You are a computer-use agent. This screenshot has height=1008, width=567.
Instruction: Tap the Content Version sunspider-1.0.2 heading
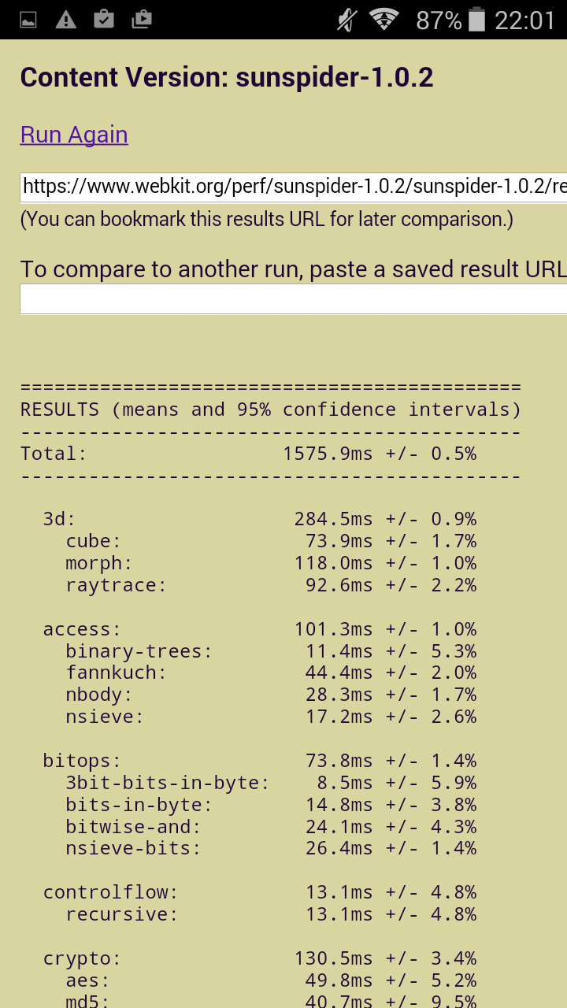coord(227,77)
